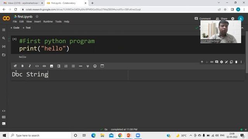248x139 pixels.
Task: Insert LaTeX psi symbol in text cell
Action: click(x=88, y=66)
